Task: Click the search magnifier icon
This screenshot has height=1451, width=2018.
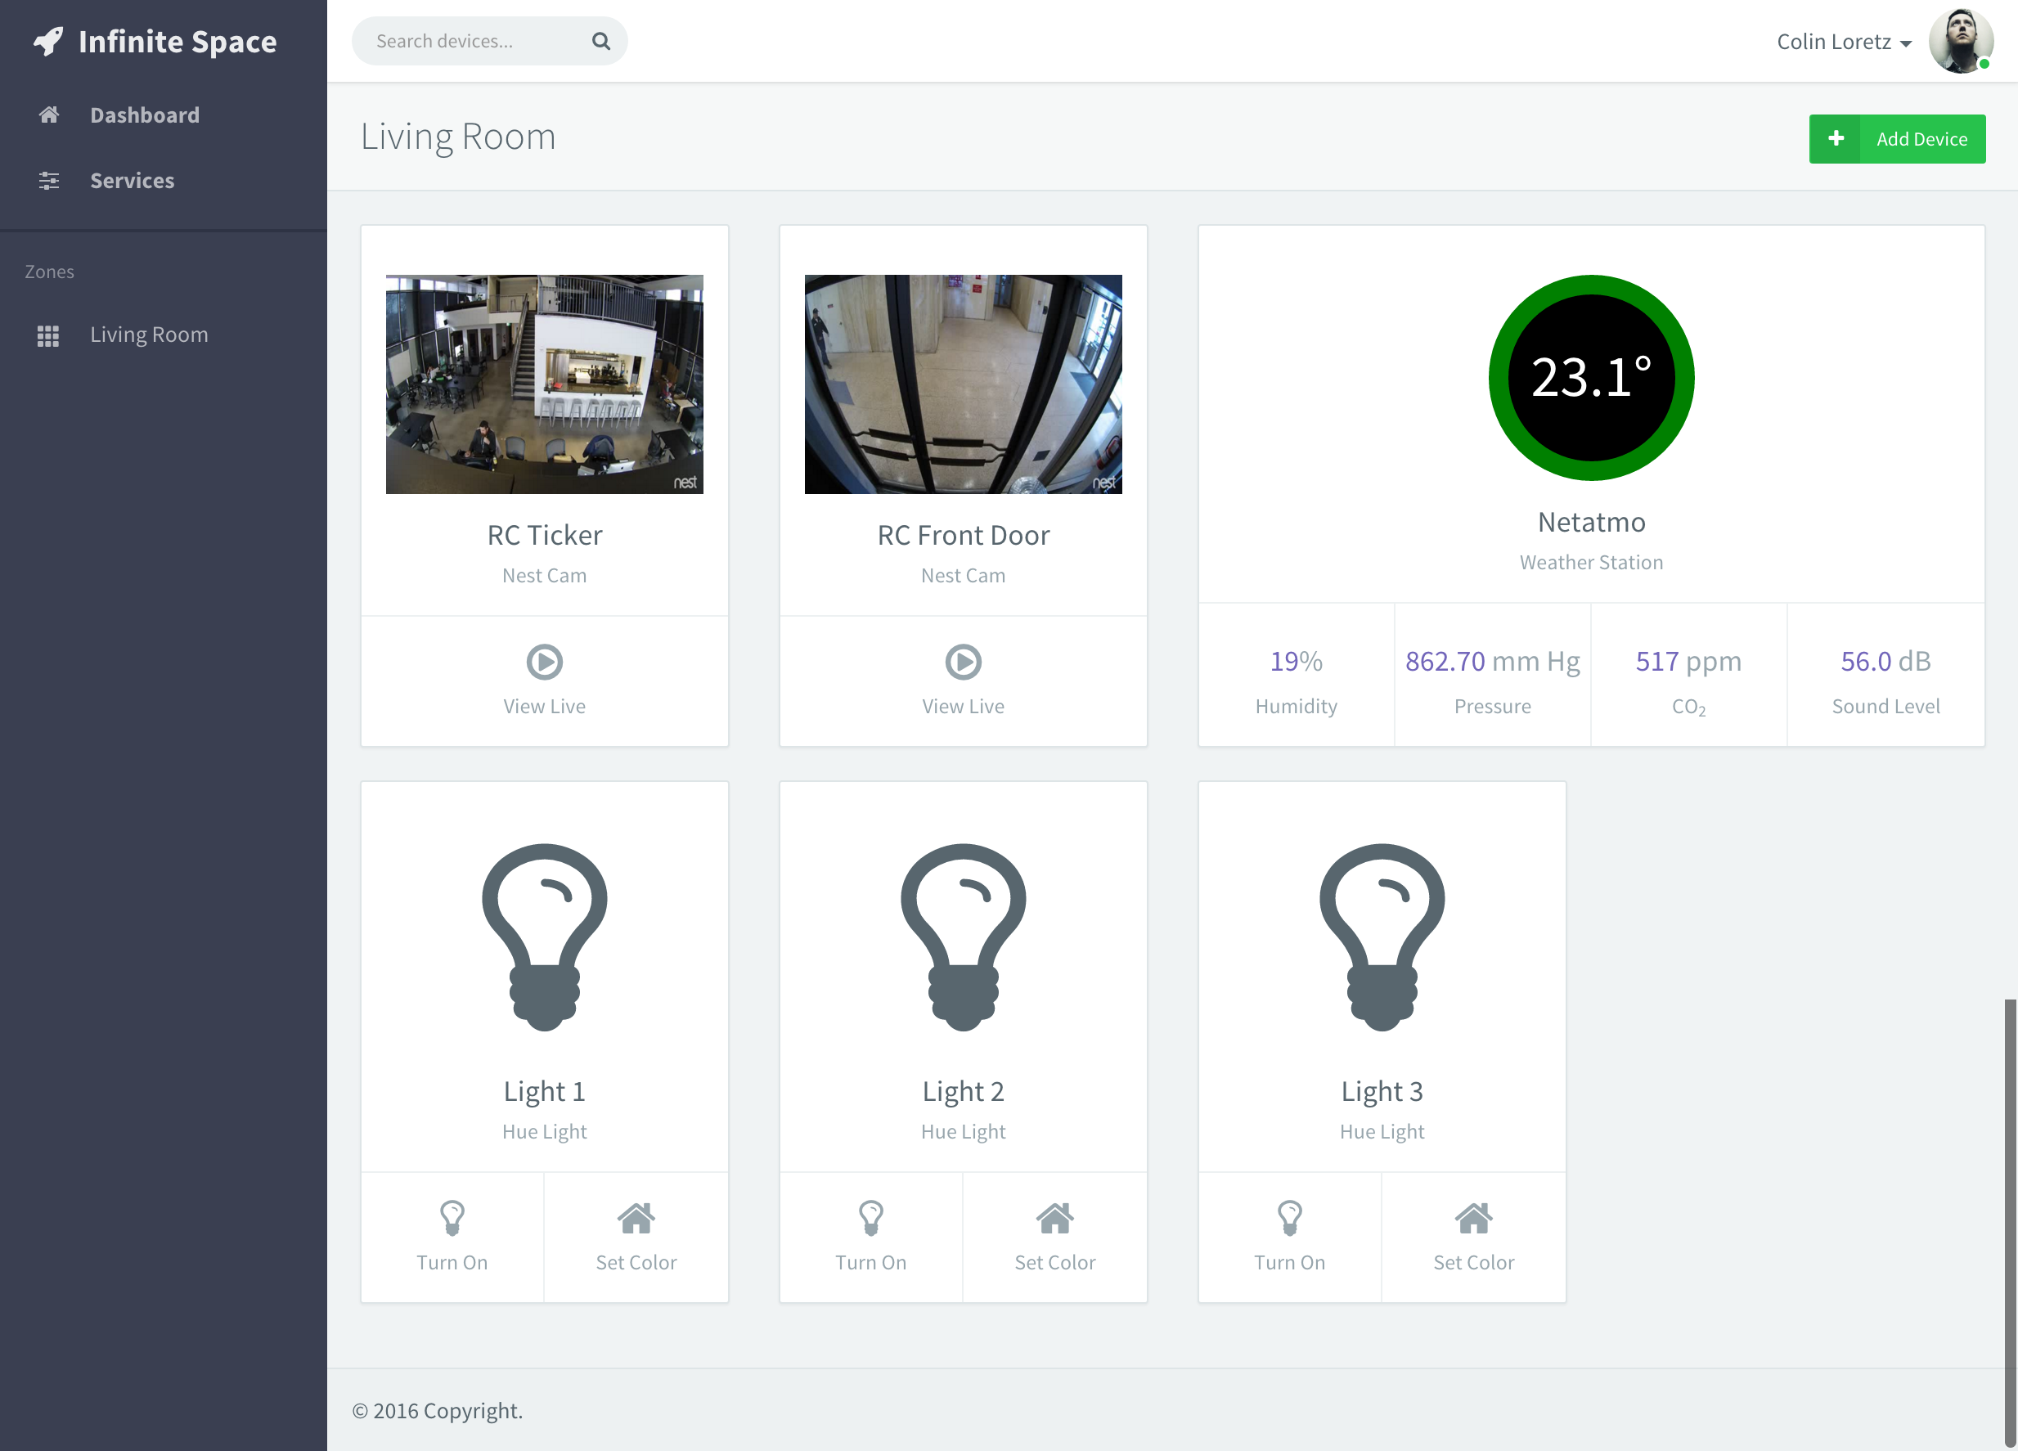Action: (x=601, y=41)
